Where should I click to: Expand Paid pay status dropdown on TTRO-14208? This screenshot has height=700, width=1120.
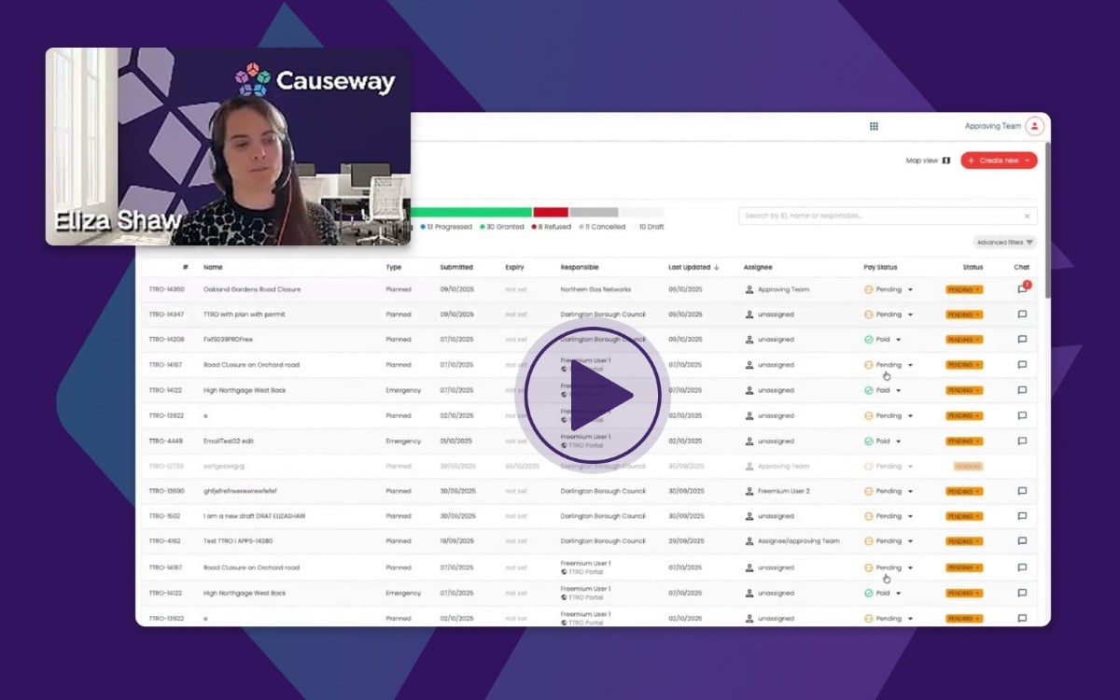898,340
